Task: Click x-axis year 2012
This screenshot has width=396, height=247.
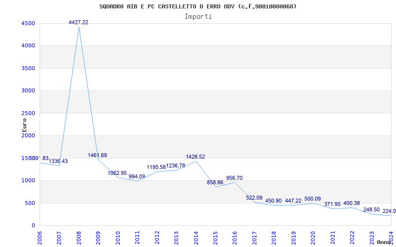Action: click(157, 238)
